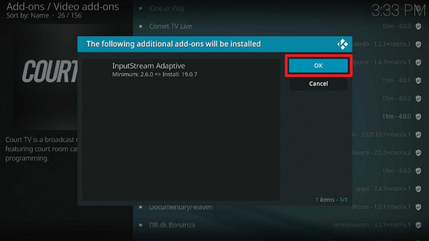The width and height of the screenshot is (429, 241).
Task: Click the bullet icon beside Cine.ar Play
Action: pyautogui.click(x=141, y=8)
